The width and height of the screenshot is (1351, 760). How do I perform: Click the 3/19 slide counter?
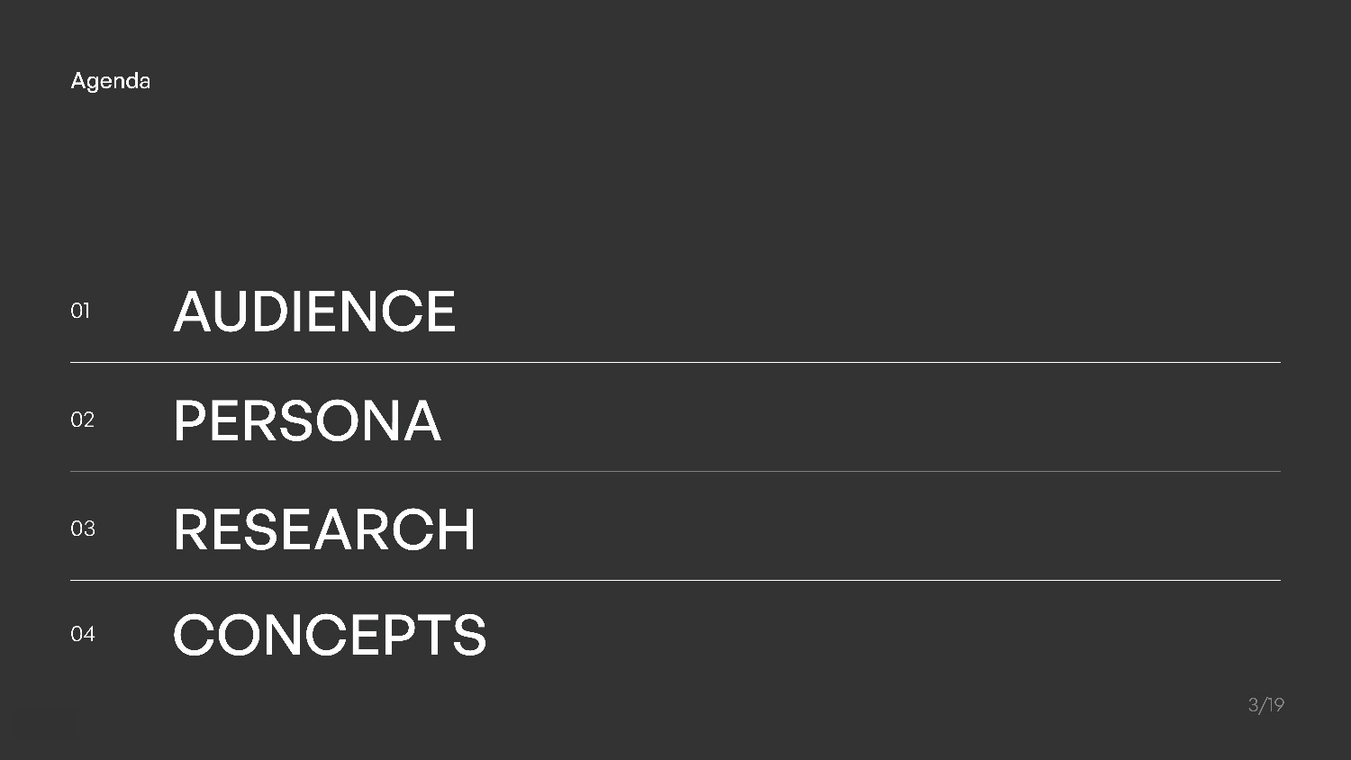[x=1265, y=705]
